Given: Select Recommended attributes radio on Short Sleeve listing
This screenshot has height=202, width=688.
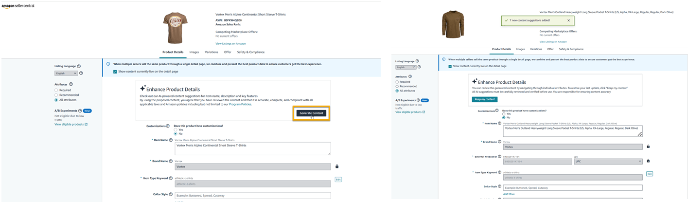Looking at the screenshot, I should click(56, 95).
